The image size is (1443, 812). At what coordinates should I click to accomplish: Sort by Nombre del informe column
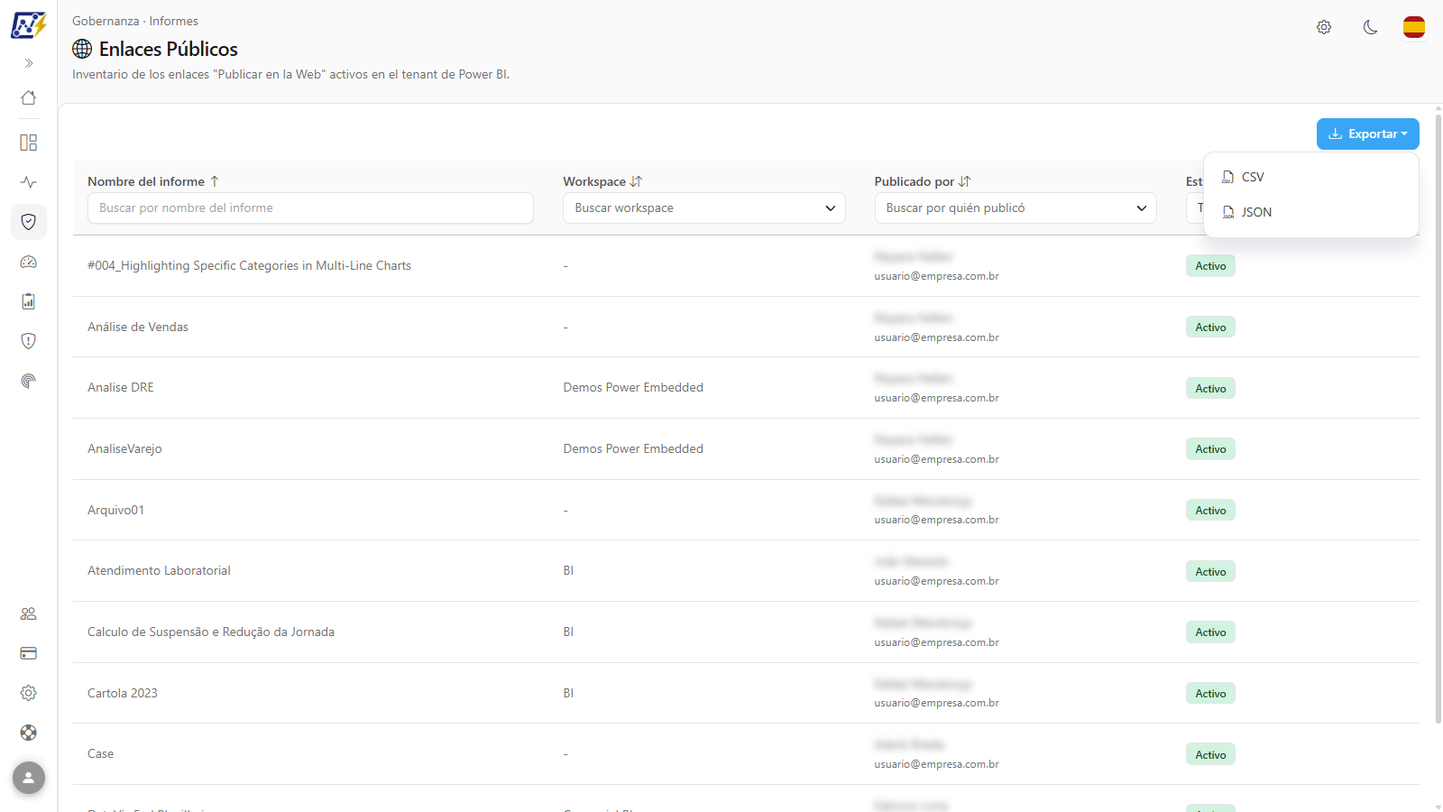[x=153, y=181]
